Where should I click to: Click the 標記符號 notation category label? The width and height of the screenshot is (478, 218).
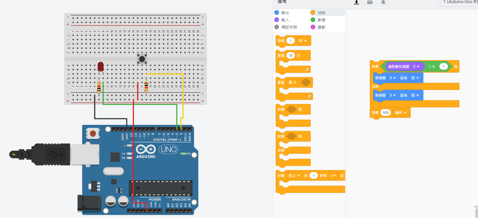[289, 27]
